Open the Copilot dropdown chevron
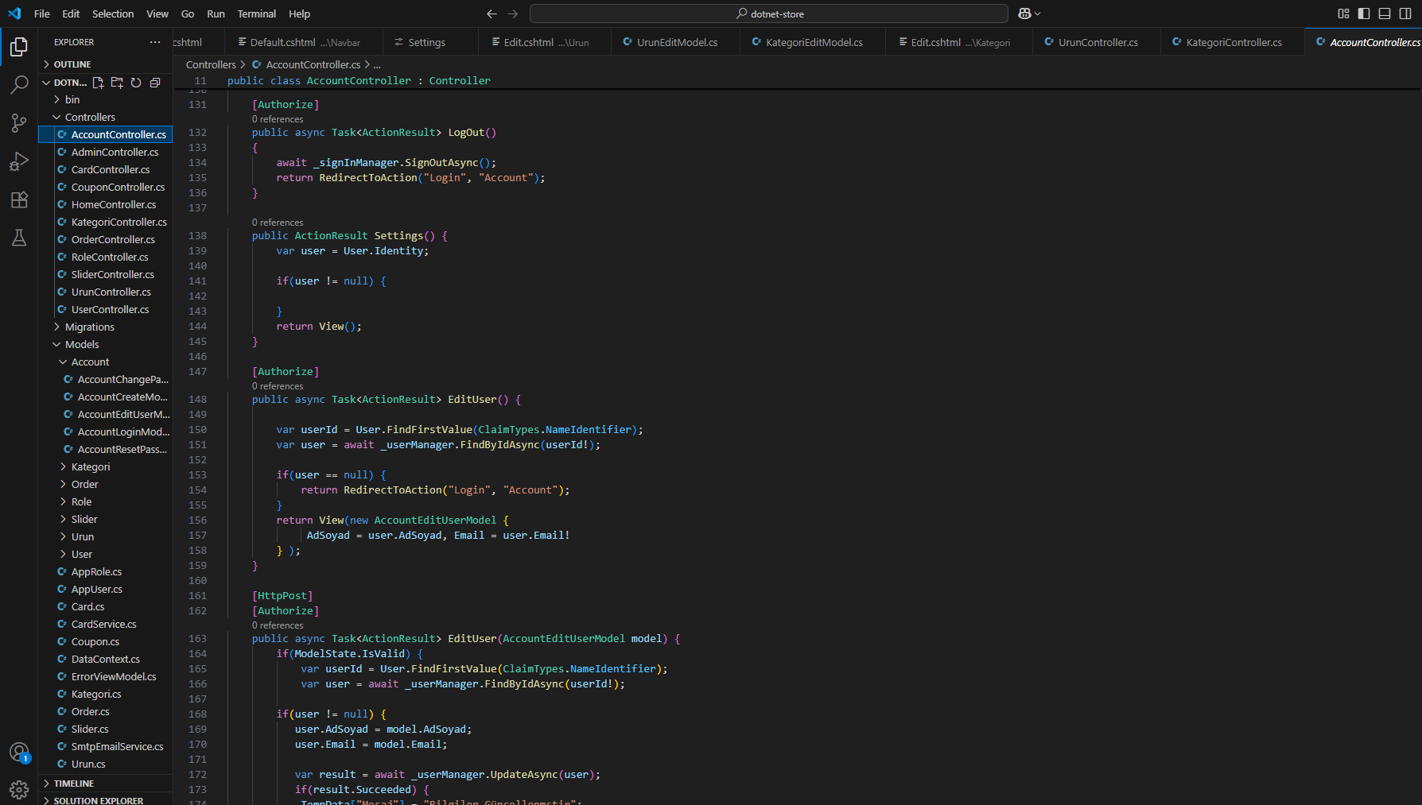The width and height of the screenshot is (1422, 805). click(x=1038, y=14)
